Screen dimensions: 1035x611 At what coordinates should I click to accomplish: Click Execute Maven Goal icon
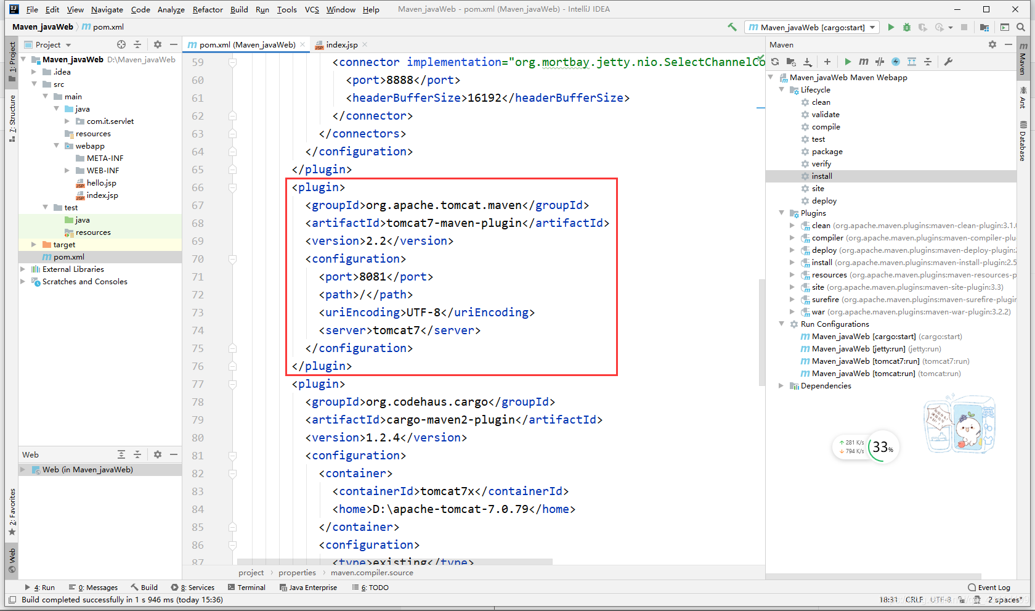[864, 62]
